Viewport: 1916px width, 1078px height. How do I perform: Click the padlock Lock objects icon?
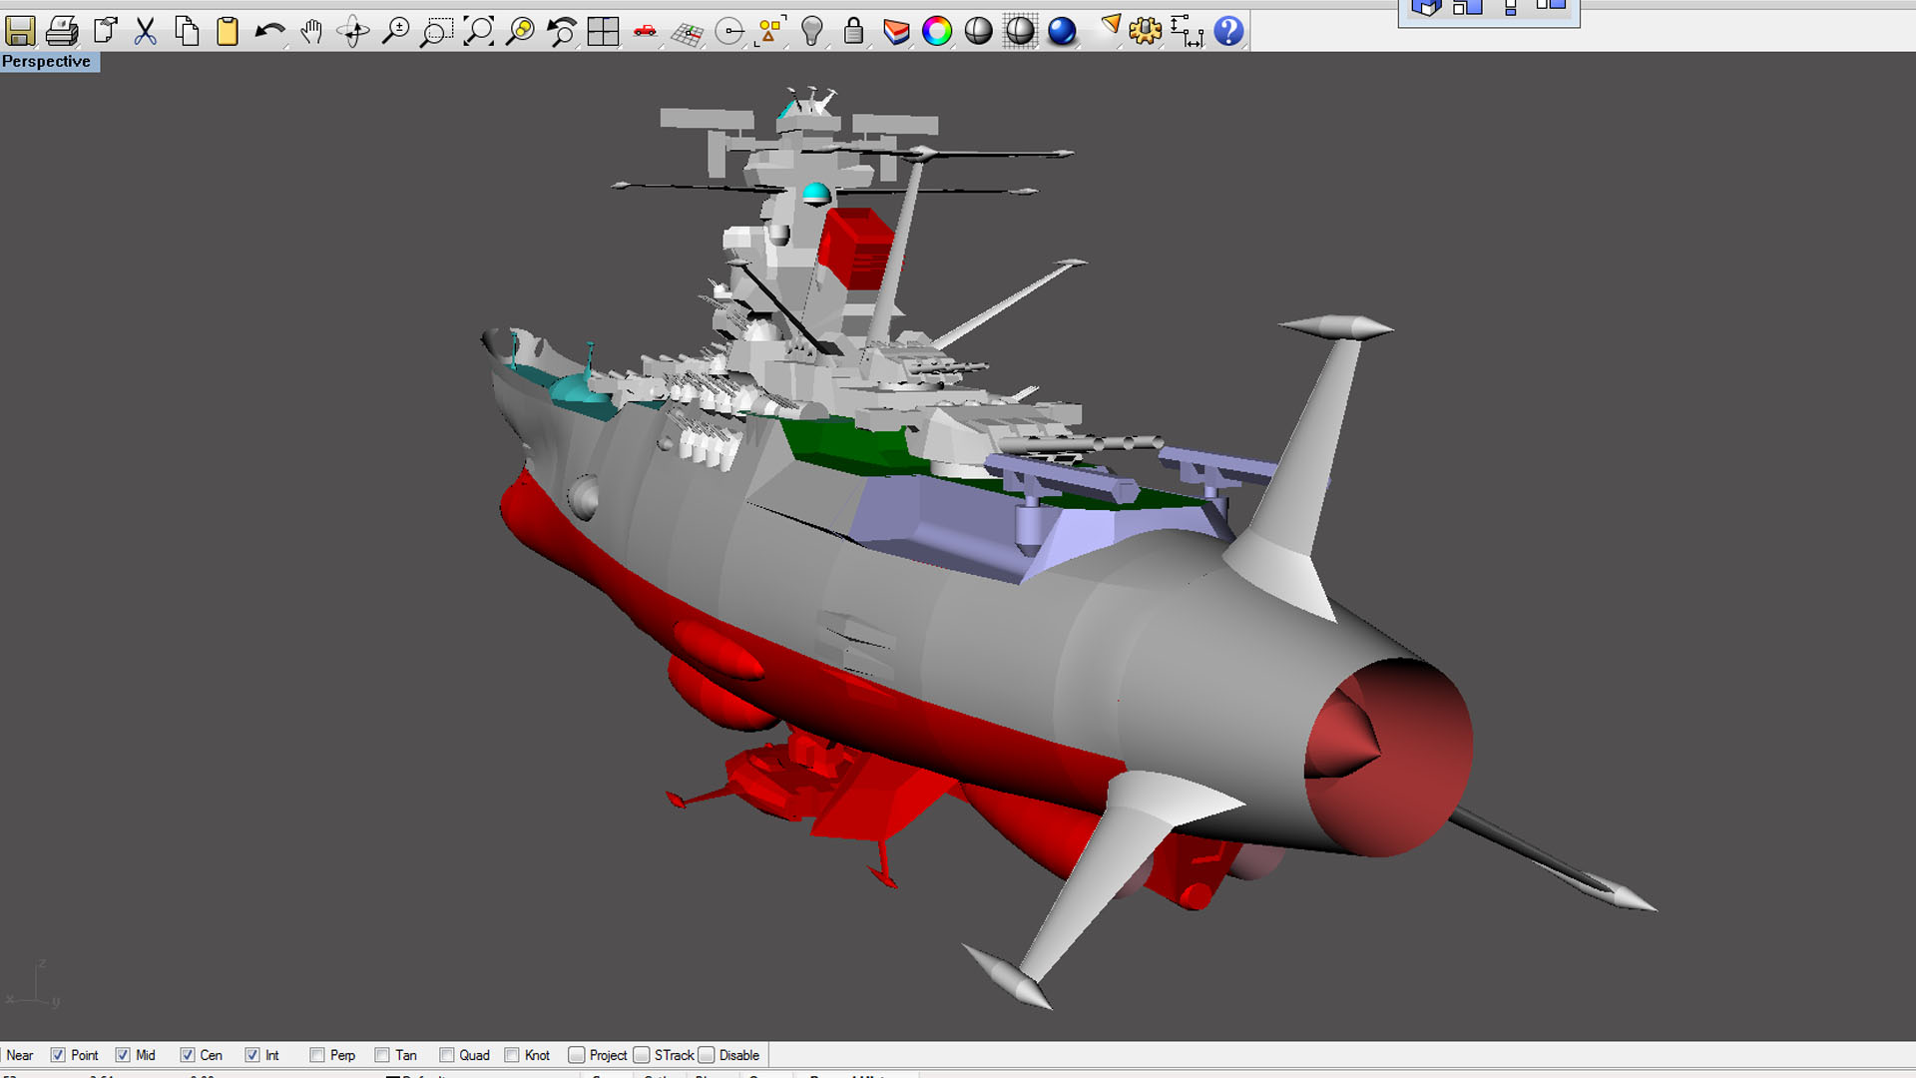(x=853, y=31)
